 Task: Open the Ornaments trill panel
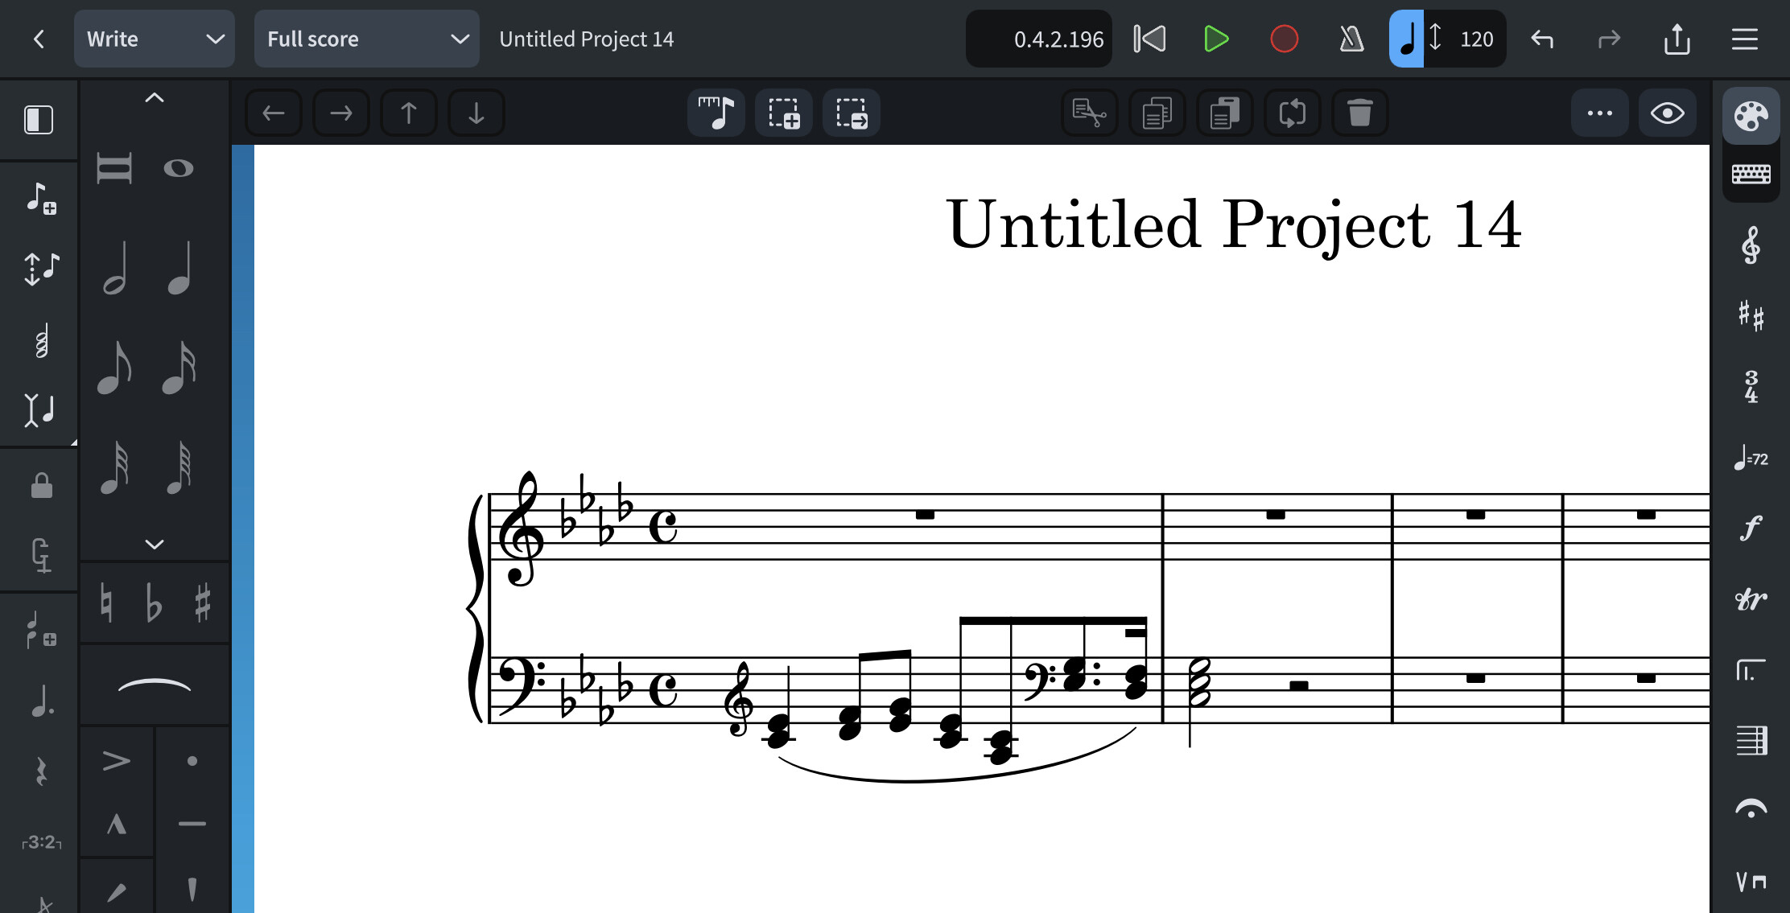coord(1751,598)
